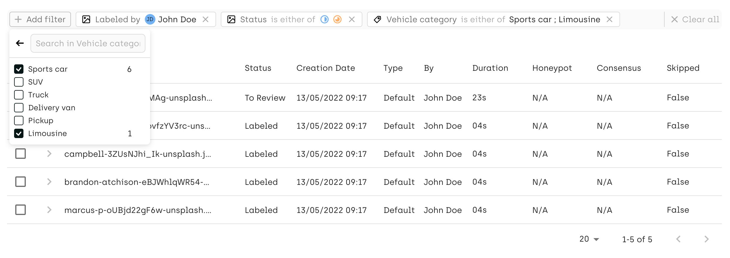Focus the Search in Vehicle category field
This screenshot has width=730, height=258.
[x=88, y=43]
